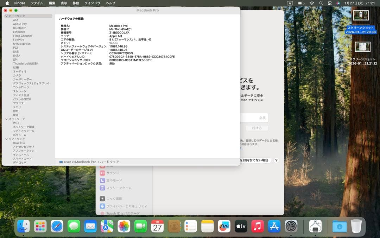Open the Maps app from the Dock
The height and width of the screenshot is (238, 380).
(107, 227)
